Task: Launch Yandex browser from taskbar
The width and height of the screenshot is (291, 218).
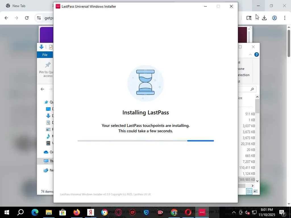Action: pyautogui.click(x=91, y=212)
